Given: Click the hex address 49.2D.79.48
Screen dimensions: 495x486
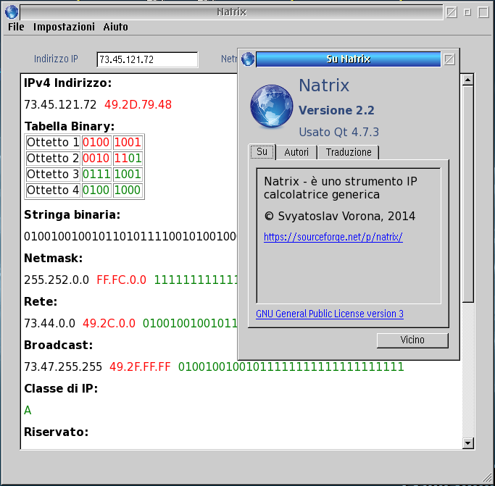Looking at the screenshot, I should 138,104.
